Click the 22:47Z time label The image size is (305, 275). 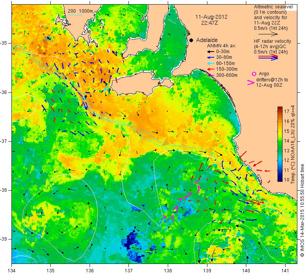[209, 23]
